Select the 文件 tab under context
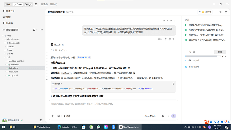231x130 pixels. click(188, 60)
